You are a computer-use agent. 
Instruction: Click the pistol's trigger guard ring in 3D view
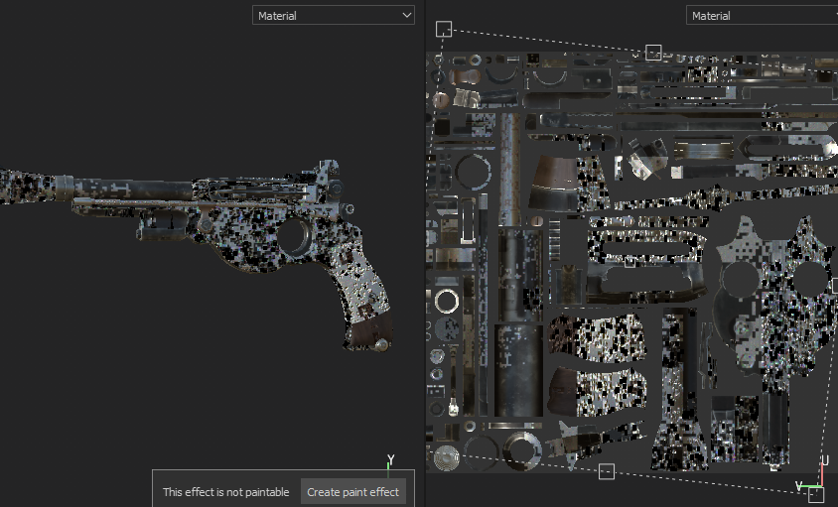coord(295,238)
